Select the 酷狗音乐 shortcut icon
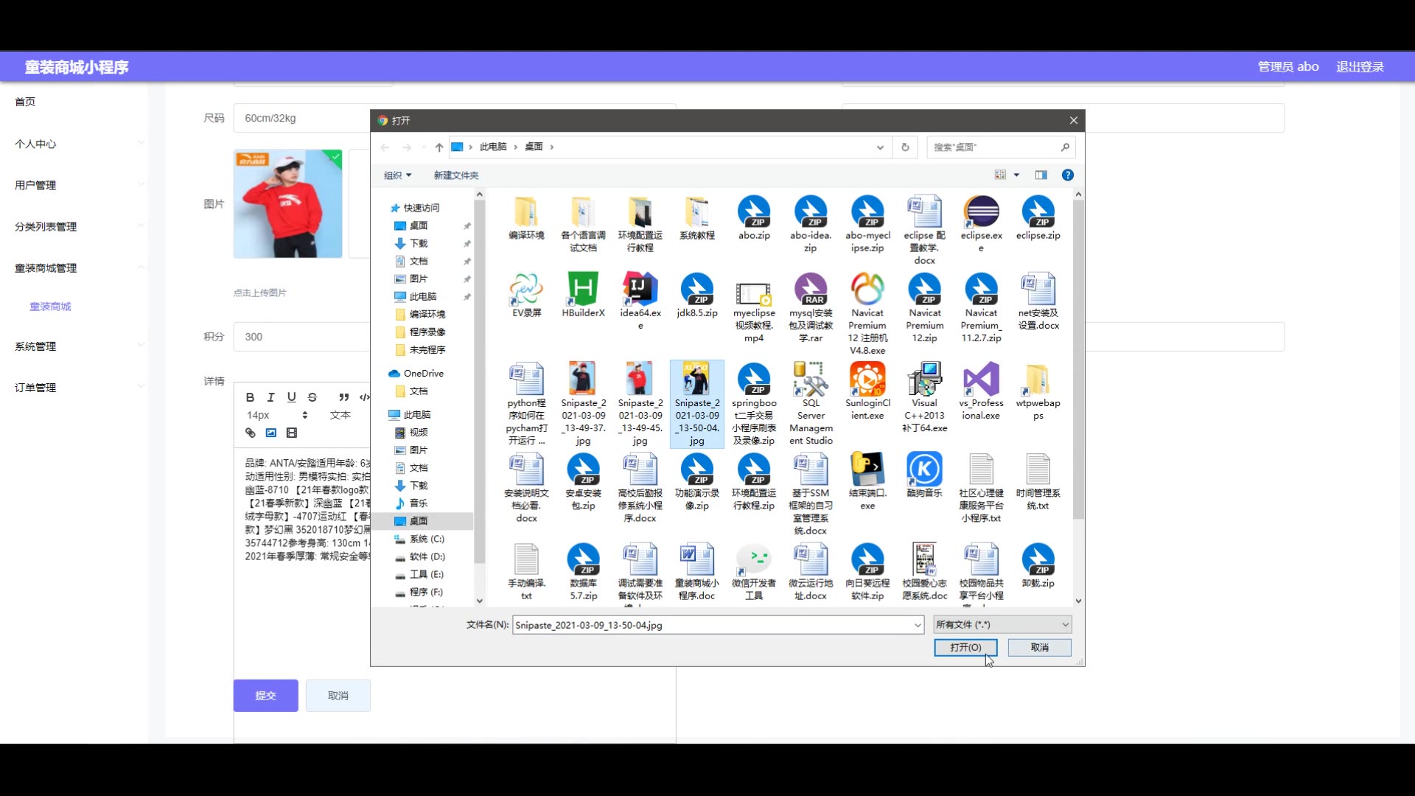 pos(924,469)
